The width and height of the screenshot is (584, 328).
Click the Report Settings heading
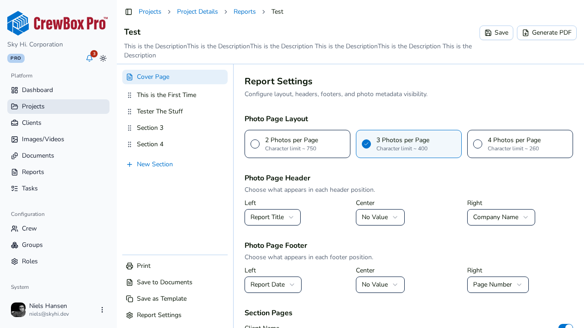click(x=278, y=82)
